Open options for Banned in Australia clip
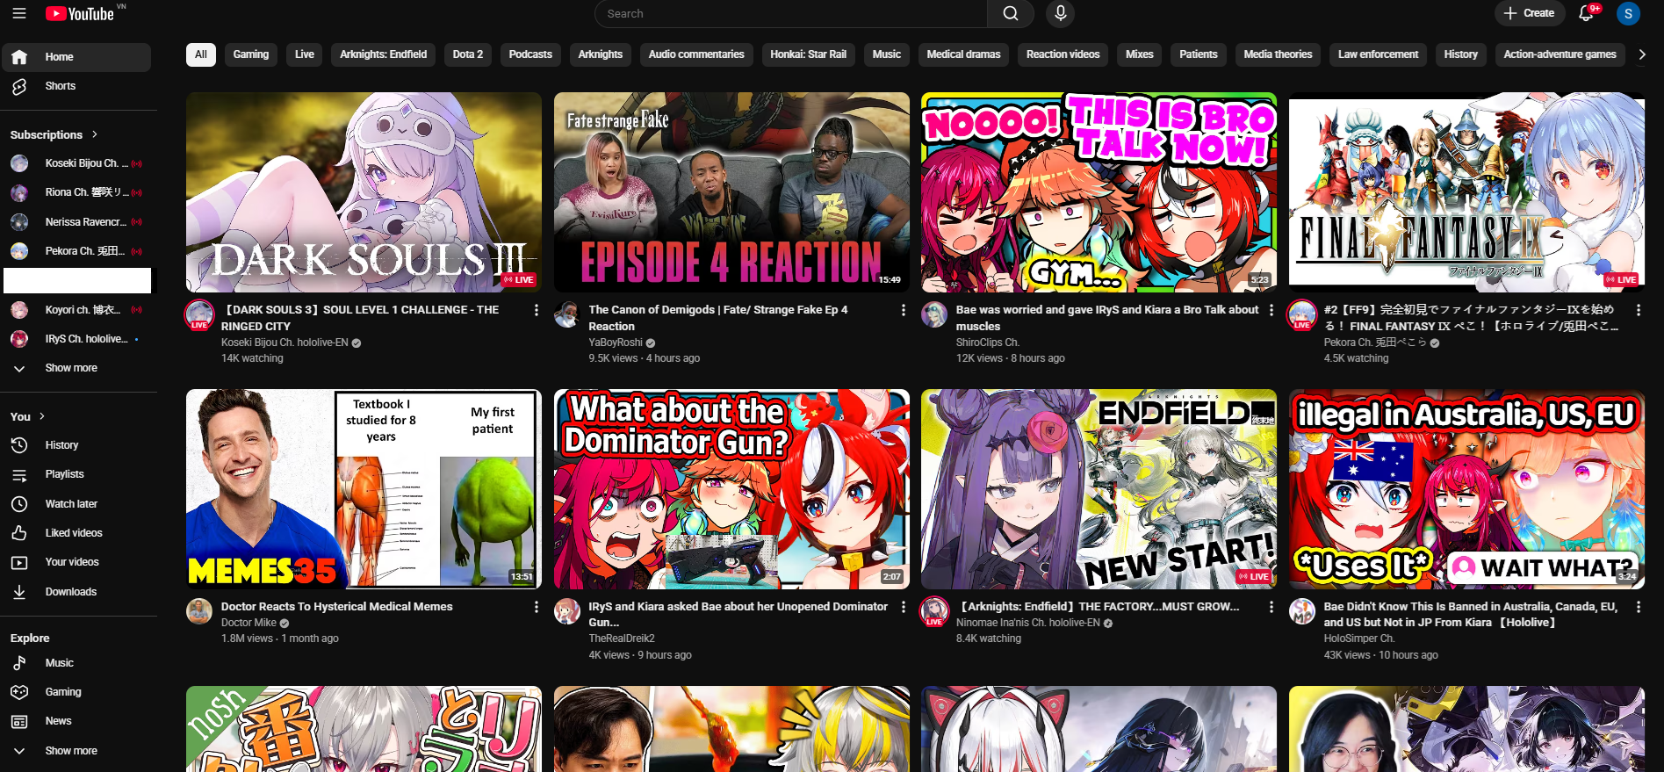Viewport: 1664px width, 772px height. 1638,607
